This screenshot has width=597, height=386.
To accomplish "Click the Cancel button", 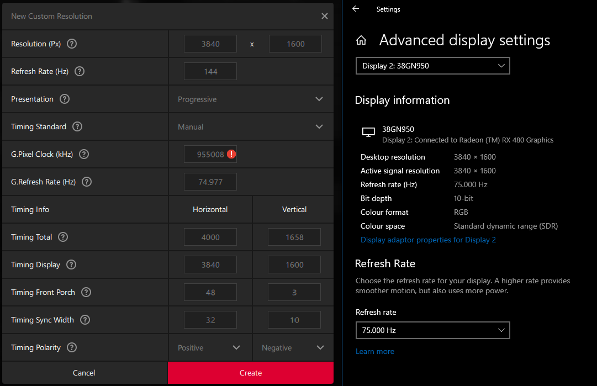I will pos(84,373).
